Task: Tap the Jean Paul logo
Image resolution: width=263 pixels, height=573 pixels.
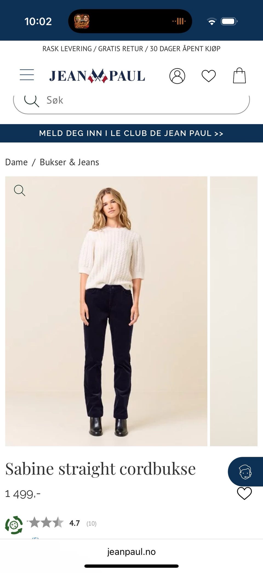Action: tap(97, 76)
